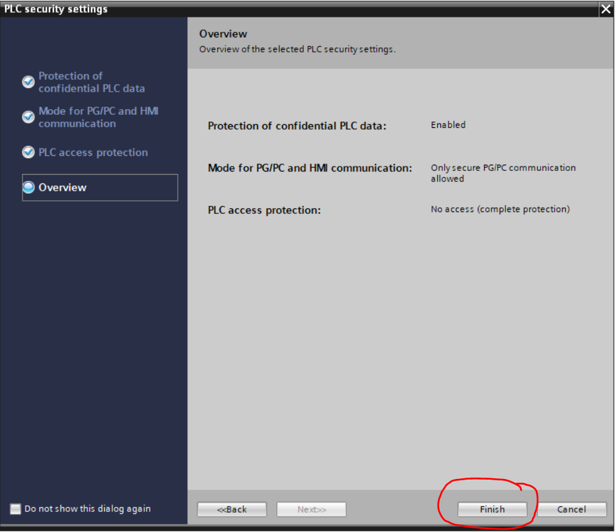Enable 'Do not show this dialog again' checkbox

tap(16, 509)
